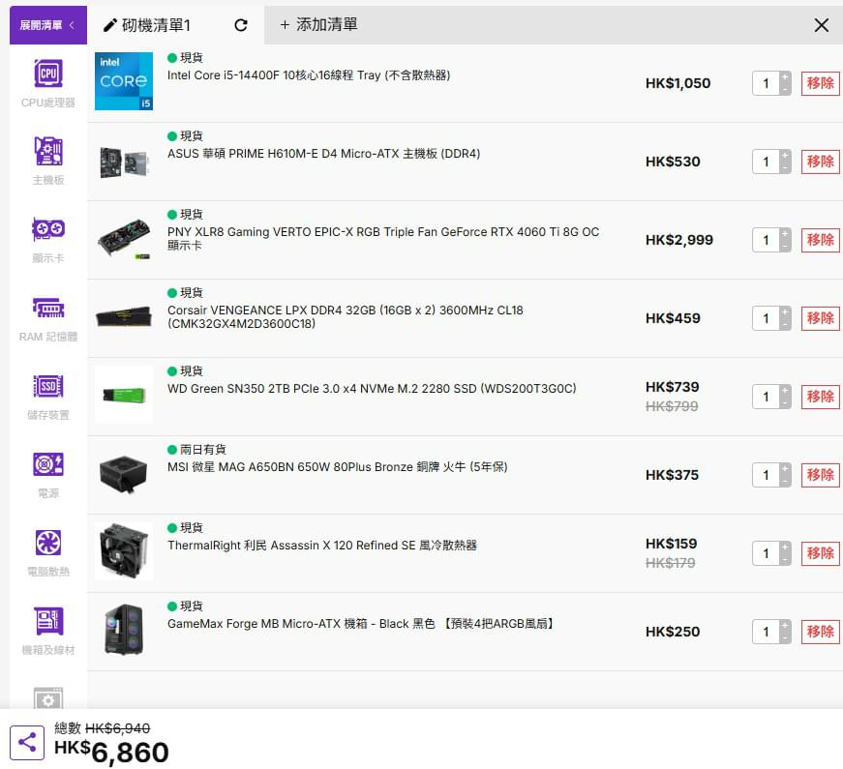This screenshot has width=843, height=769.
Task: Open the 儲存裝置 SSD category icon
Action: 48,387
